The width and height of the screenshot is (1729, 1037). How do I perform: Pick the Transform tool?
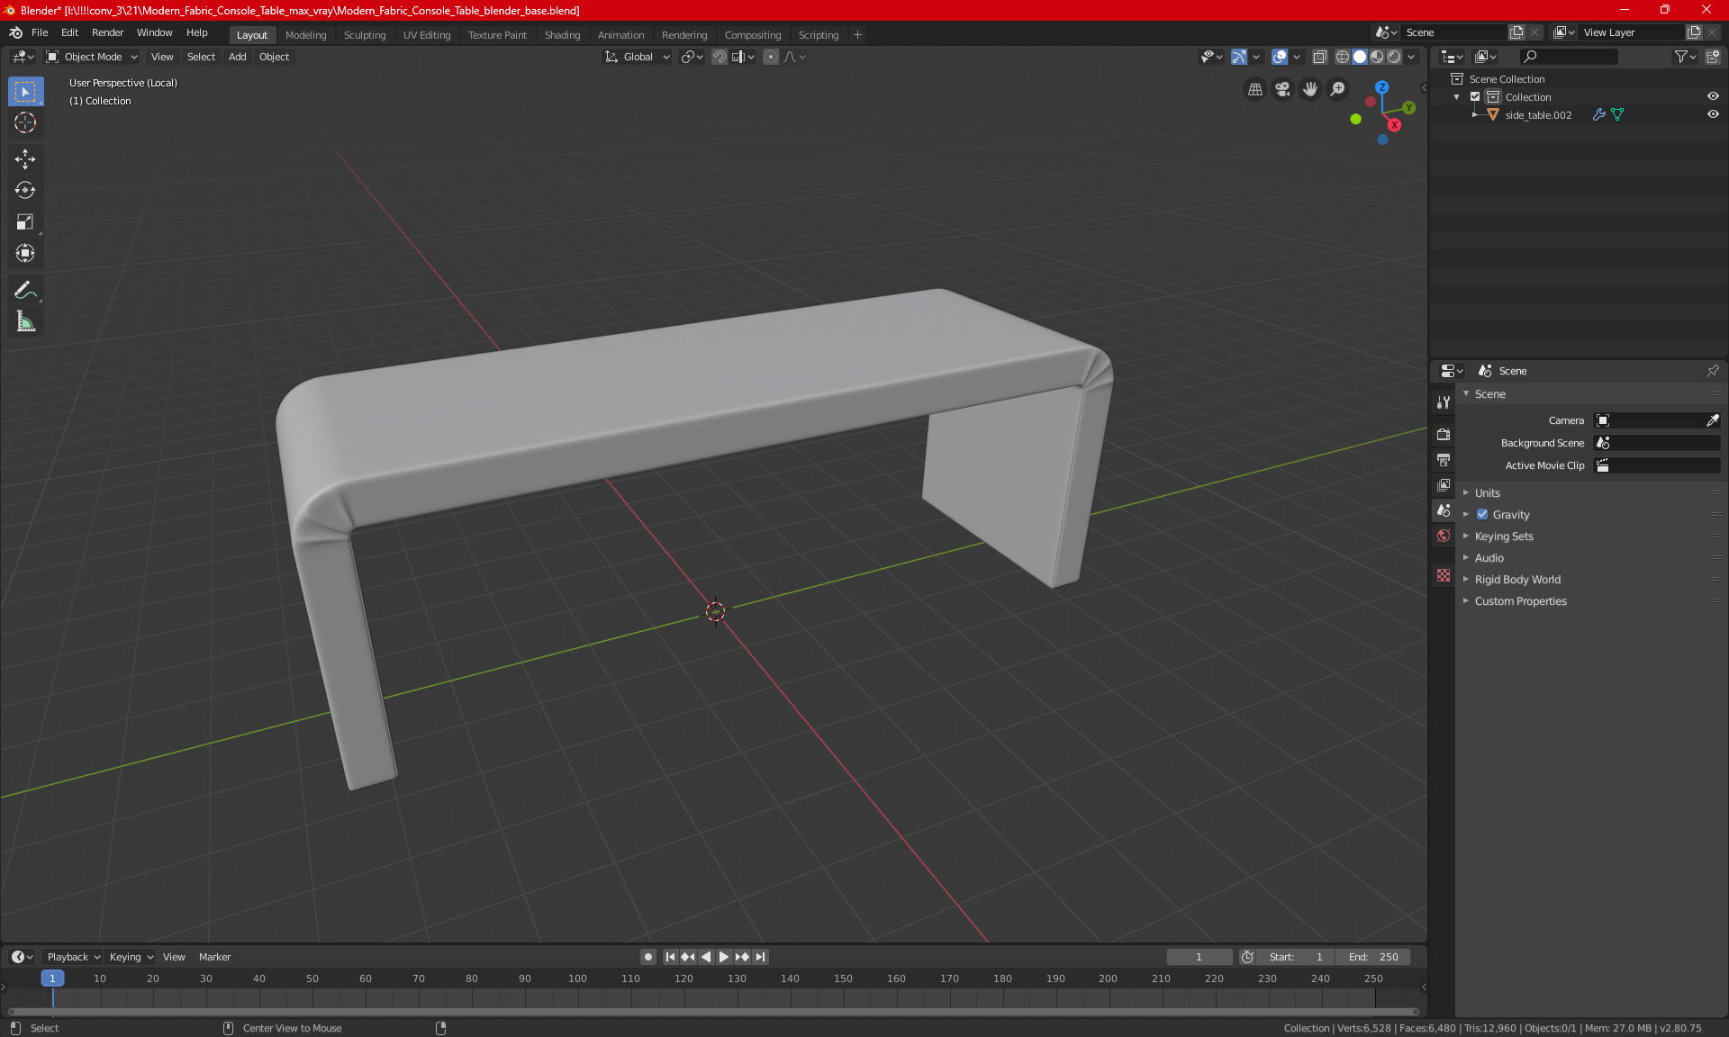point(25,254)
